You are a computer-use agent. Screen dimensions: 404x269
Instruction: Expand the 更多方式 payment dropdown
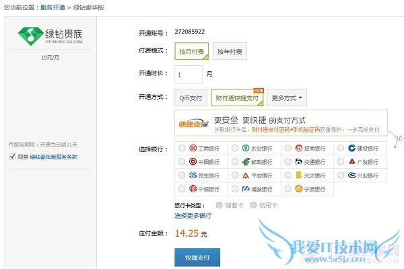point(287,98)
